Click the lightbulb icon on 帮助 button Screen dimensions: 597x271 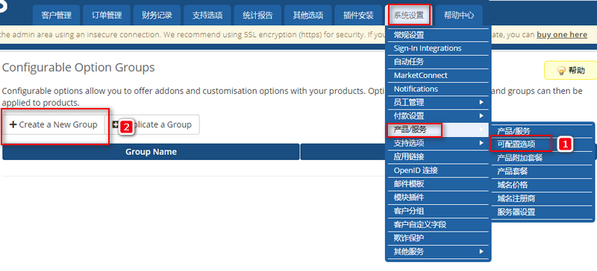[561, 71]
